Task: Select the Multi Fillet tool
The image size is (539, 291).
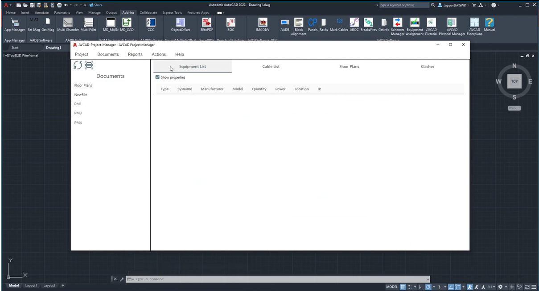Action: click(x=88, y=25)
